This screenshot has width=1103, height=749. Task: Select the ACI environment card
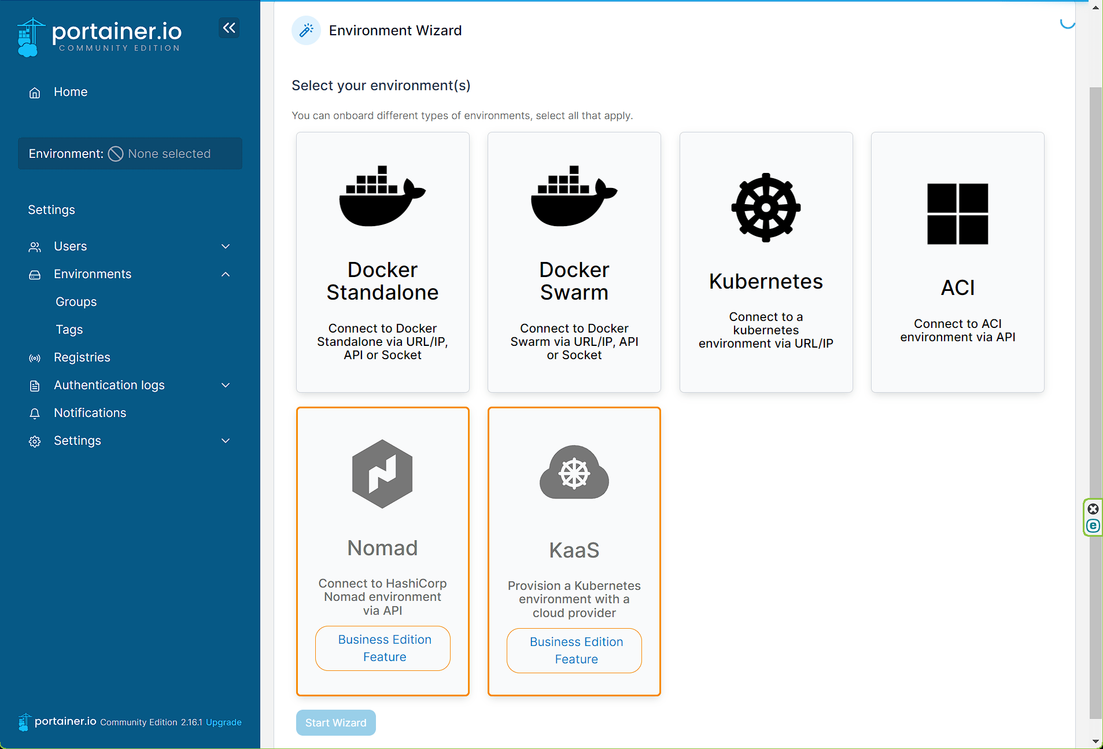click(x=958, y=262)
